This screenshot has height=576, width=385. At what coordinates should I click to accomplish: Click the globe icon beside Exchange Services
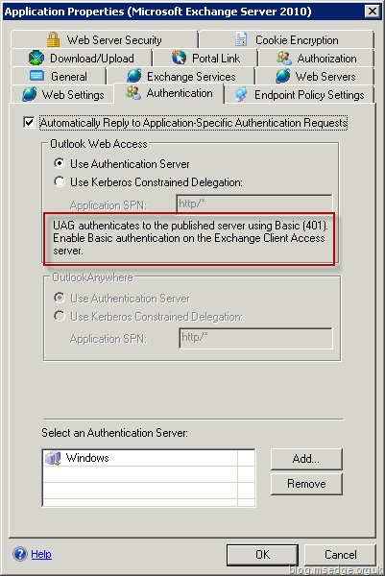pyautogui.click(x=134, y=76)
